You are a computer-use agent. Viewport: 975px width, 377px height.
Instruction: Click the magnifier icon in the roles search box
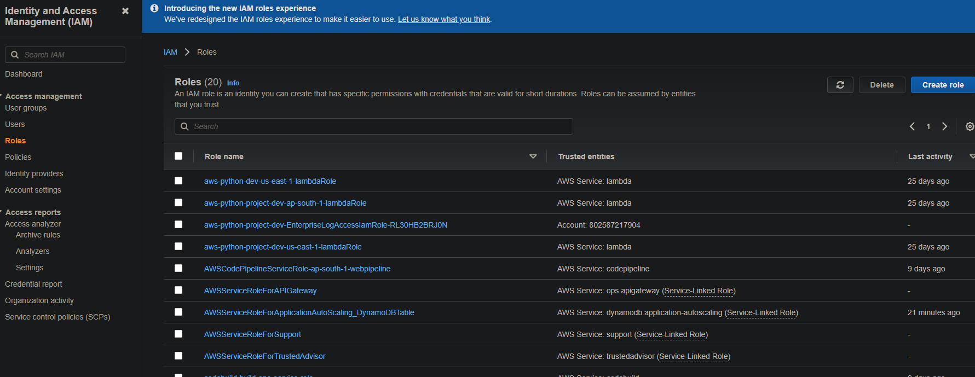pos(184,126)
